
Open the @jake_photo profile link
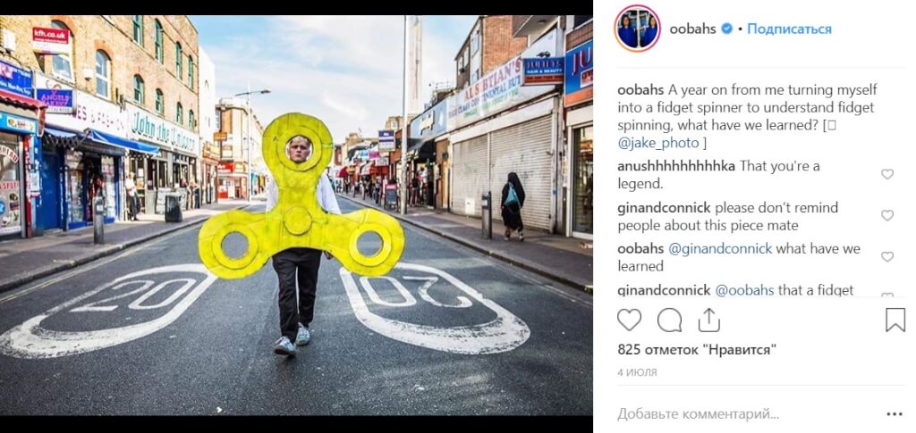657,143
